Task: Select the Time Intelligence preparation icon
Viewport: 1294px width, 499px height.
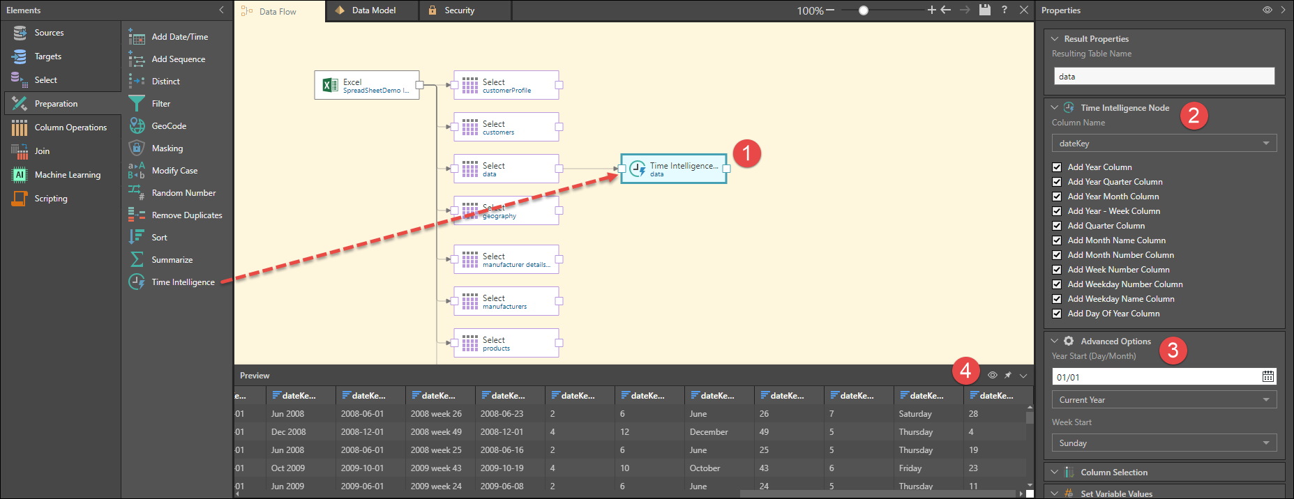Action: (137, 282)
